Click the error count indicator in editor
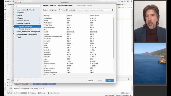Viewport: 171px width, 96px height. click(x=119, y=7)
